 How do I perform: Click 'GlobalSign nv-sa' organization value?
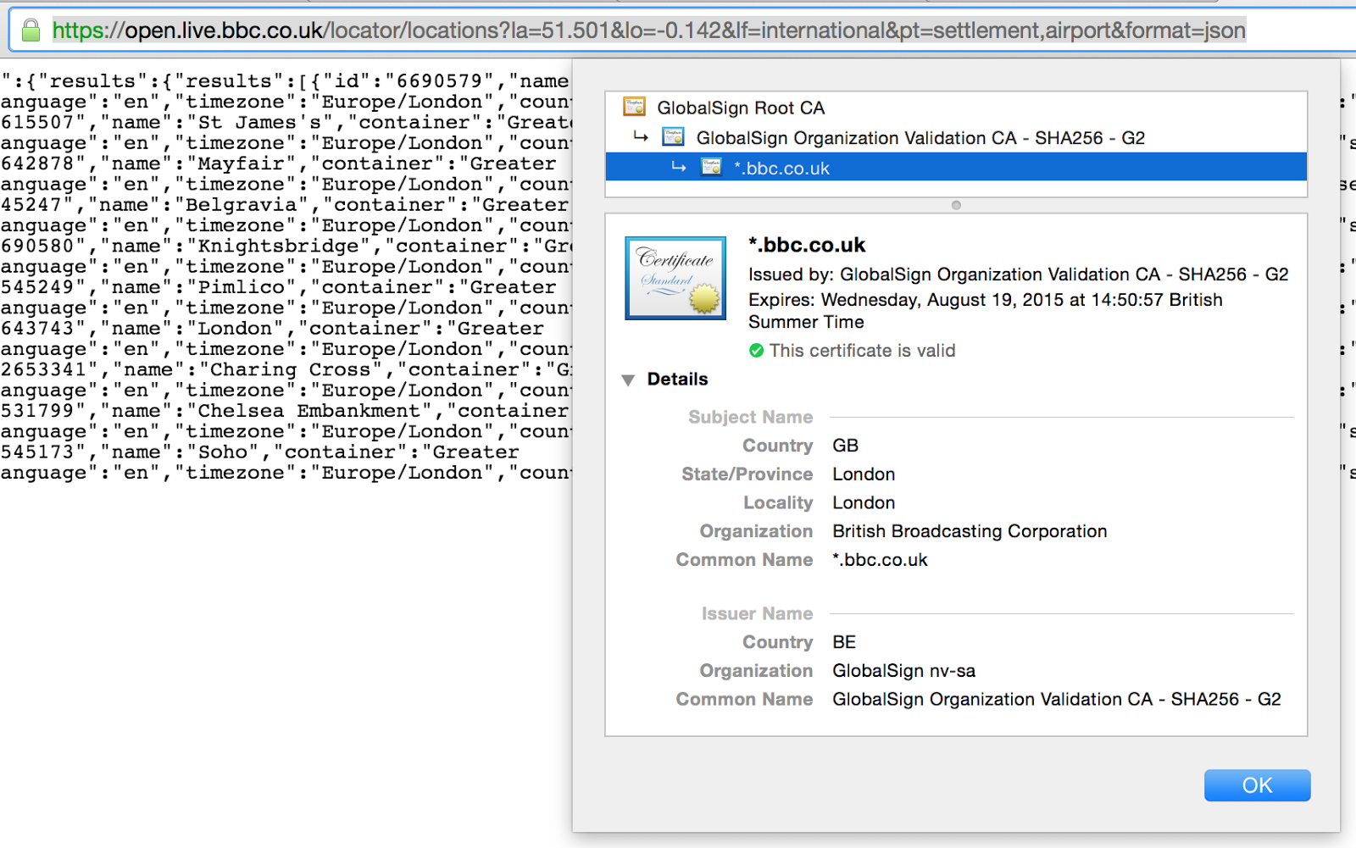903,671
